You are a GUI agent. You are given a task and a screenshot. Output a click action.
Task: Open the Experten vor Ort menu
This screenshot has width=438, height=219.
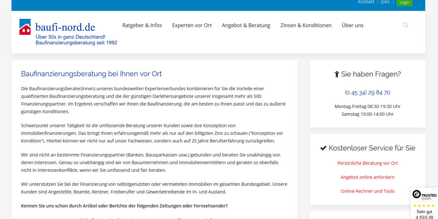tap(192, 25)
